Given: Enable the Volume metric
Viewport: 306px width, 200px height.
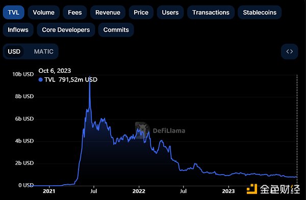Looking at the screenshot, I should (x=43, y=12).
